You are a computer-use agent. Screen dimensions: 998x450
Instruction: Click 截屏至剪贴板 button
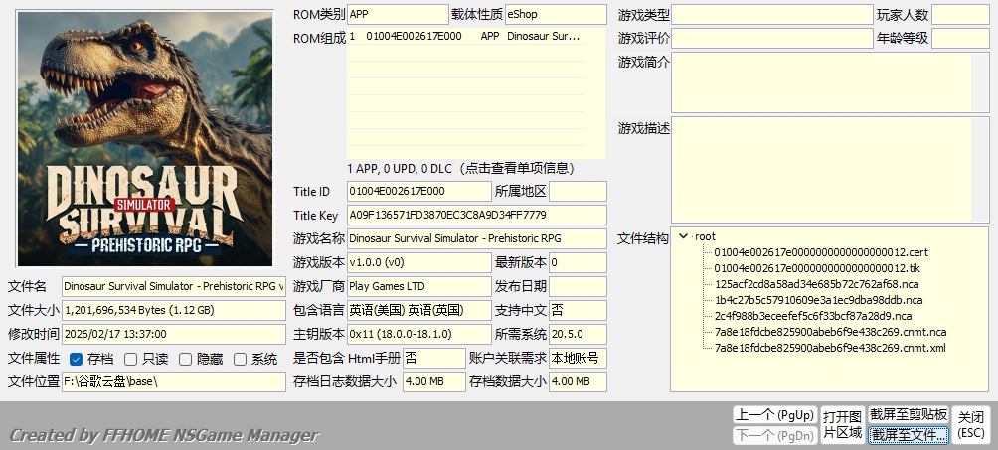908,414
